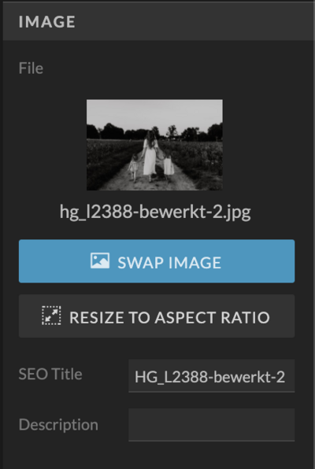Click the SEO Title label
This screenshot has height=469, width=315.
[x=50, y=375]
